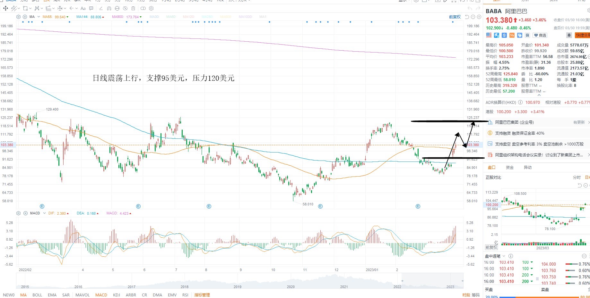Remove MA indicator with the x circle
590x298 pixels.
point(25,17)
